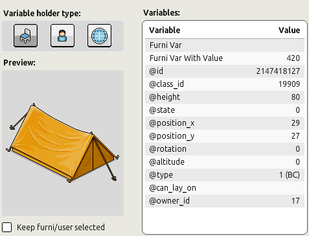Select the '@id' variable row
309x236 pixels.
point(225,71)
